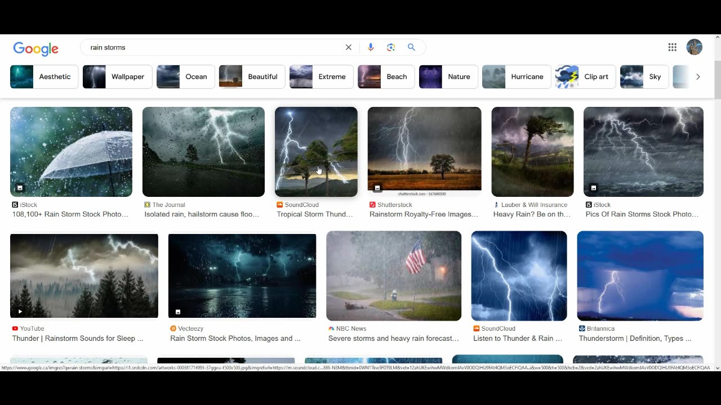Click 'Pics Of Rain Storms Stock Photo...' caption

point(642,214)
